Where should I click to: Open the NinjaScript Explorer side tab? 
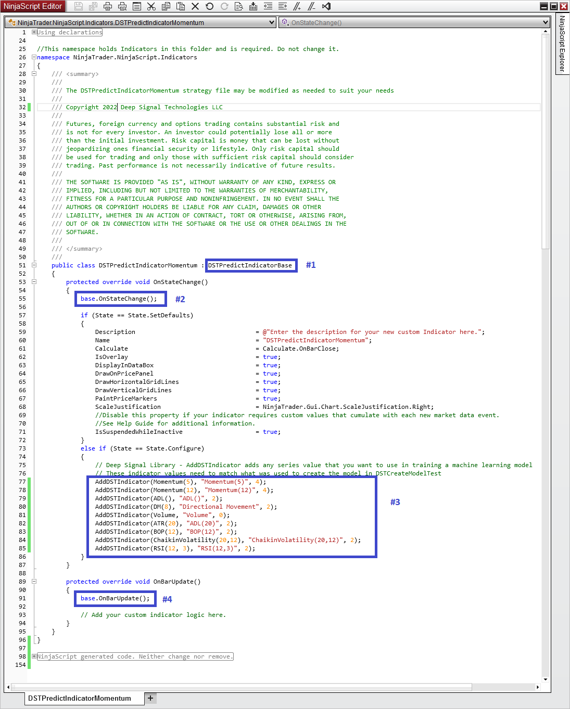click(x=562, y=44)
